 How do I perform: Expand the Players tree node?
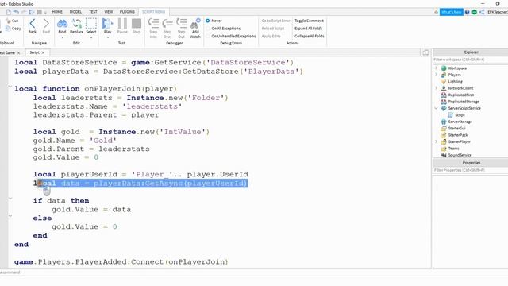437,75
